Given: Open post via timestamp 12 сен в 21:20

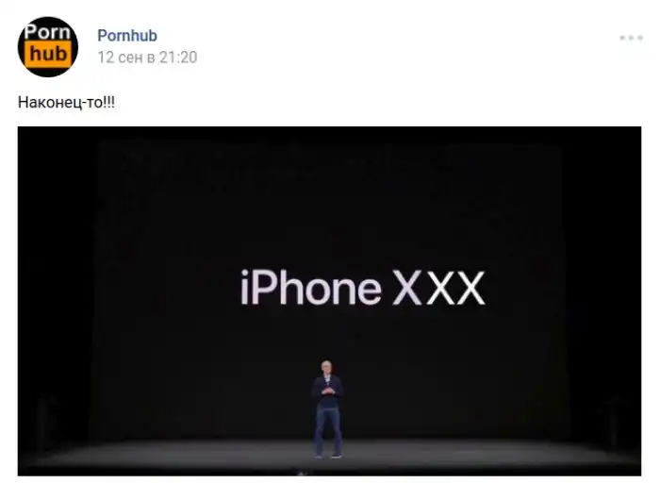Looking at the screenshot, I should pos(147,58).
